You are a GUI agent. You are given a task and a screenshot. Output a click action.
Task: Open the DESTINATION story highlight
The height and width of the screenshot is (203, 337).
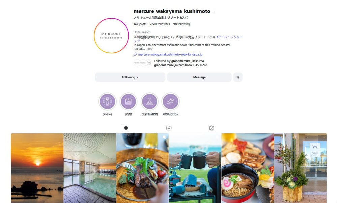149,101
